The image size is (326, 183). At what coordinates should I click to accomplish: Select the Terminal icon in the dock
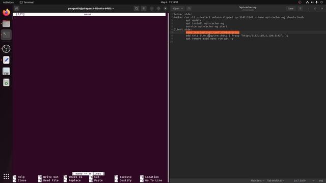point(6,35)
